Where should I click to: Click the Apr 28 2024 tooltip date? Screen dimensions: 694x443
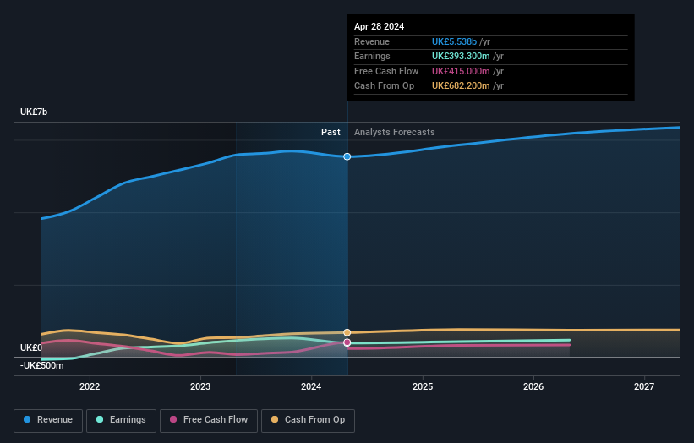379,26
